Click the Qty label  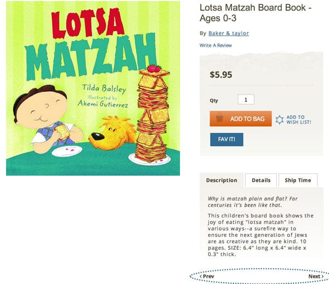click(x=214, y=101)
